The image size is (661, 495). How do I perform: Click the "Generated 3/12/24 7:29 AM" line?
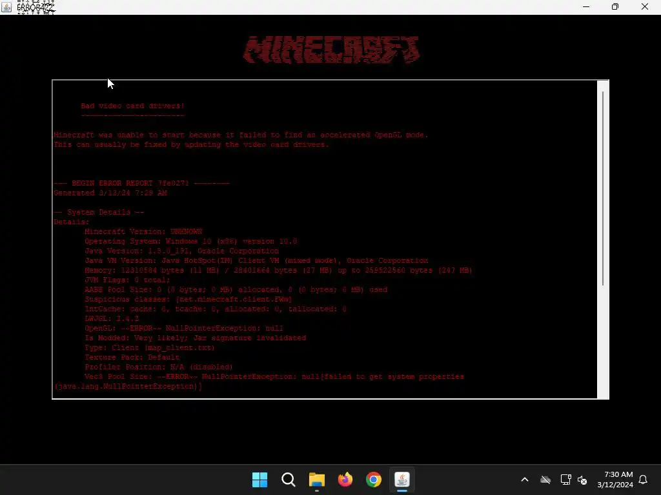point(110,193)
